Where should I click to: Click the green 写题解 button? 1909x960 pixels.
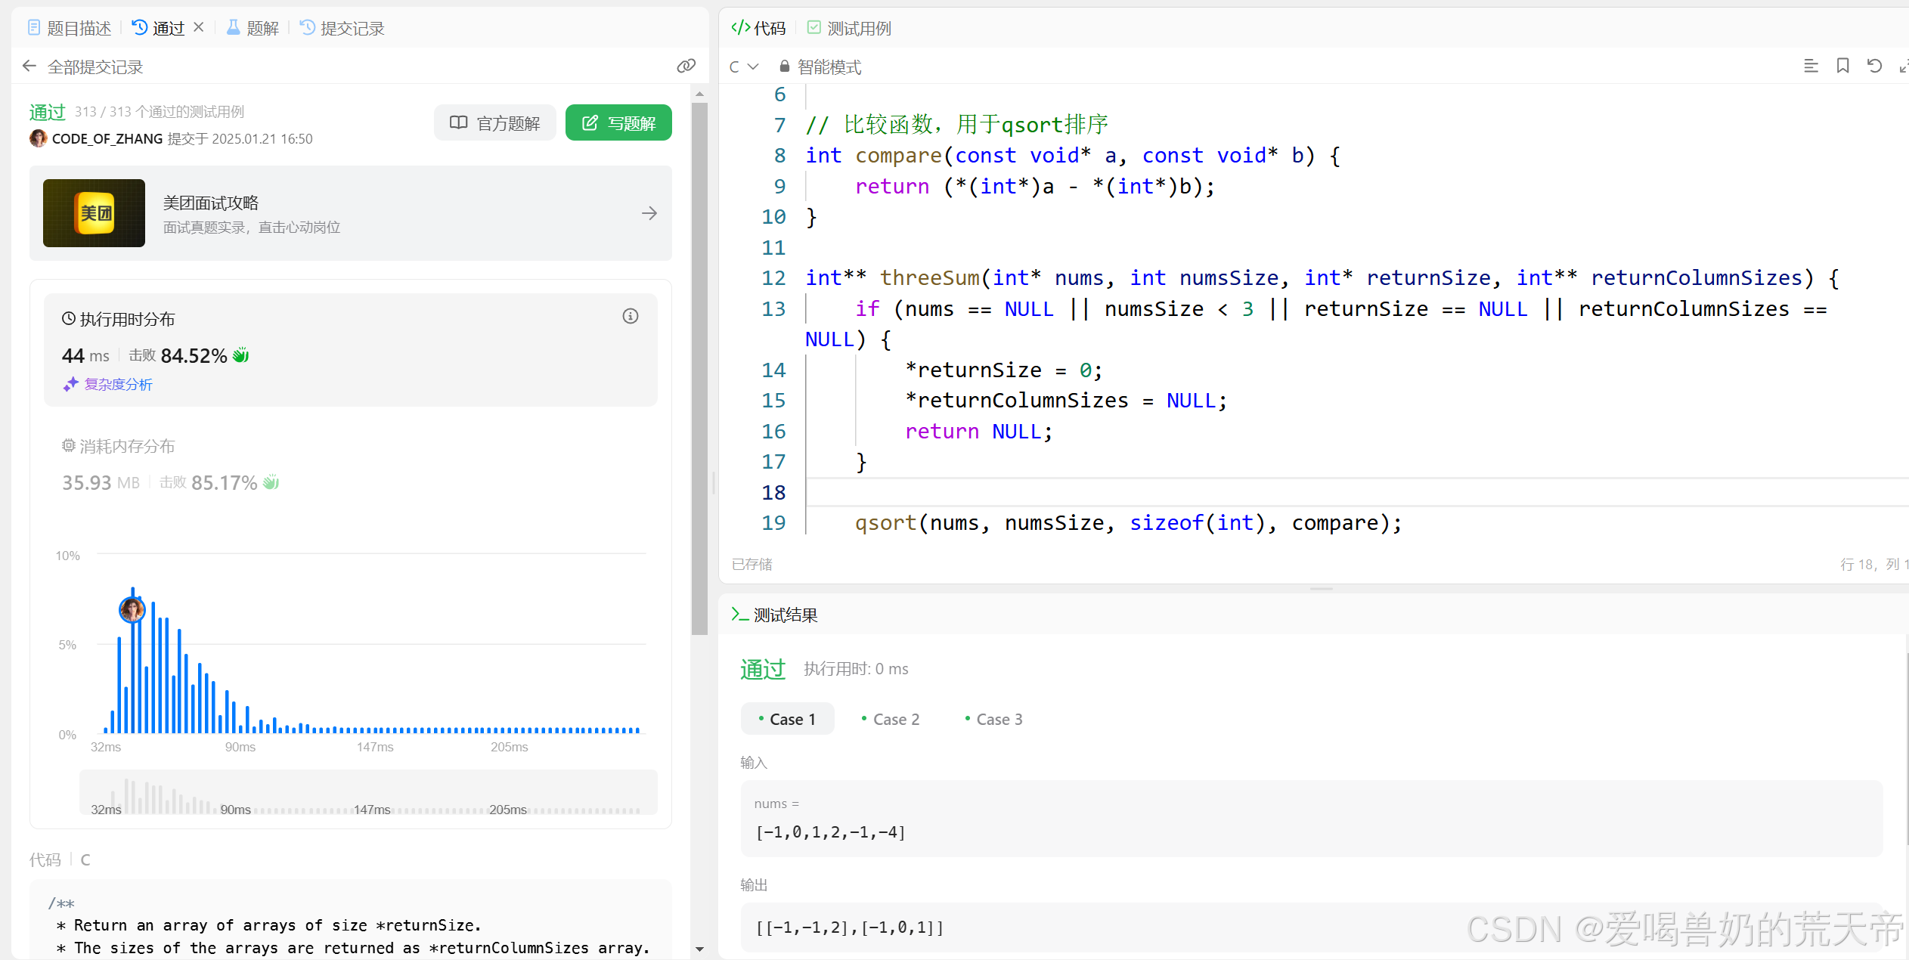tap(618, 122)
